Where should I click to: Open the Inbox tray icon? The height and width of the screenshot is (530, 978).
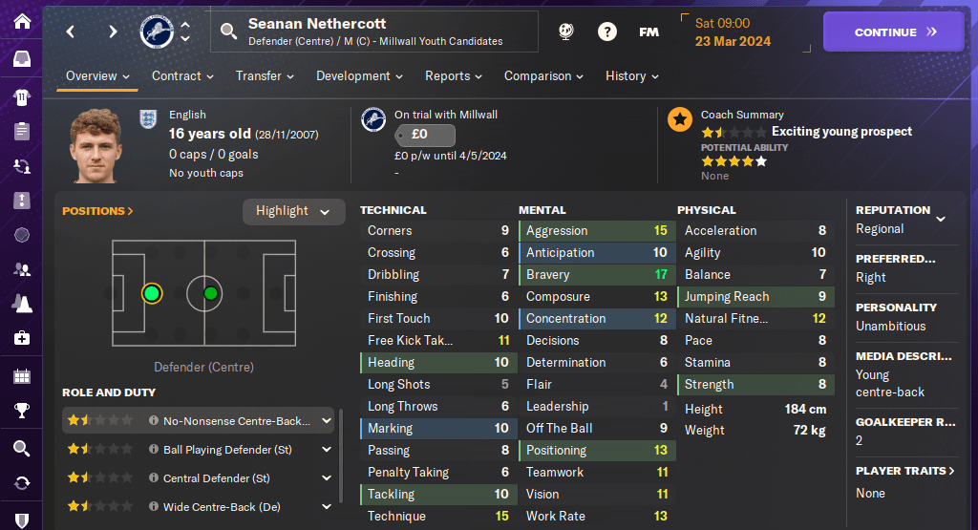(21, 59)
